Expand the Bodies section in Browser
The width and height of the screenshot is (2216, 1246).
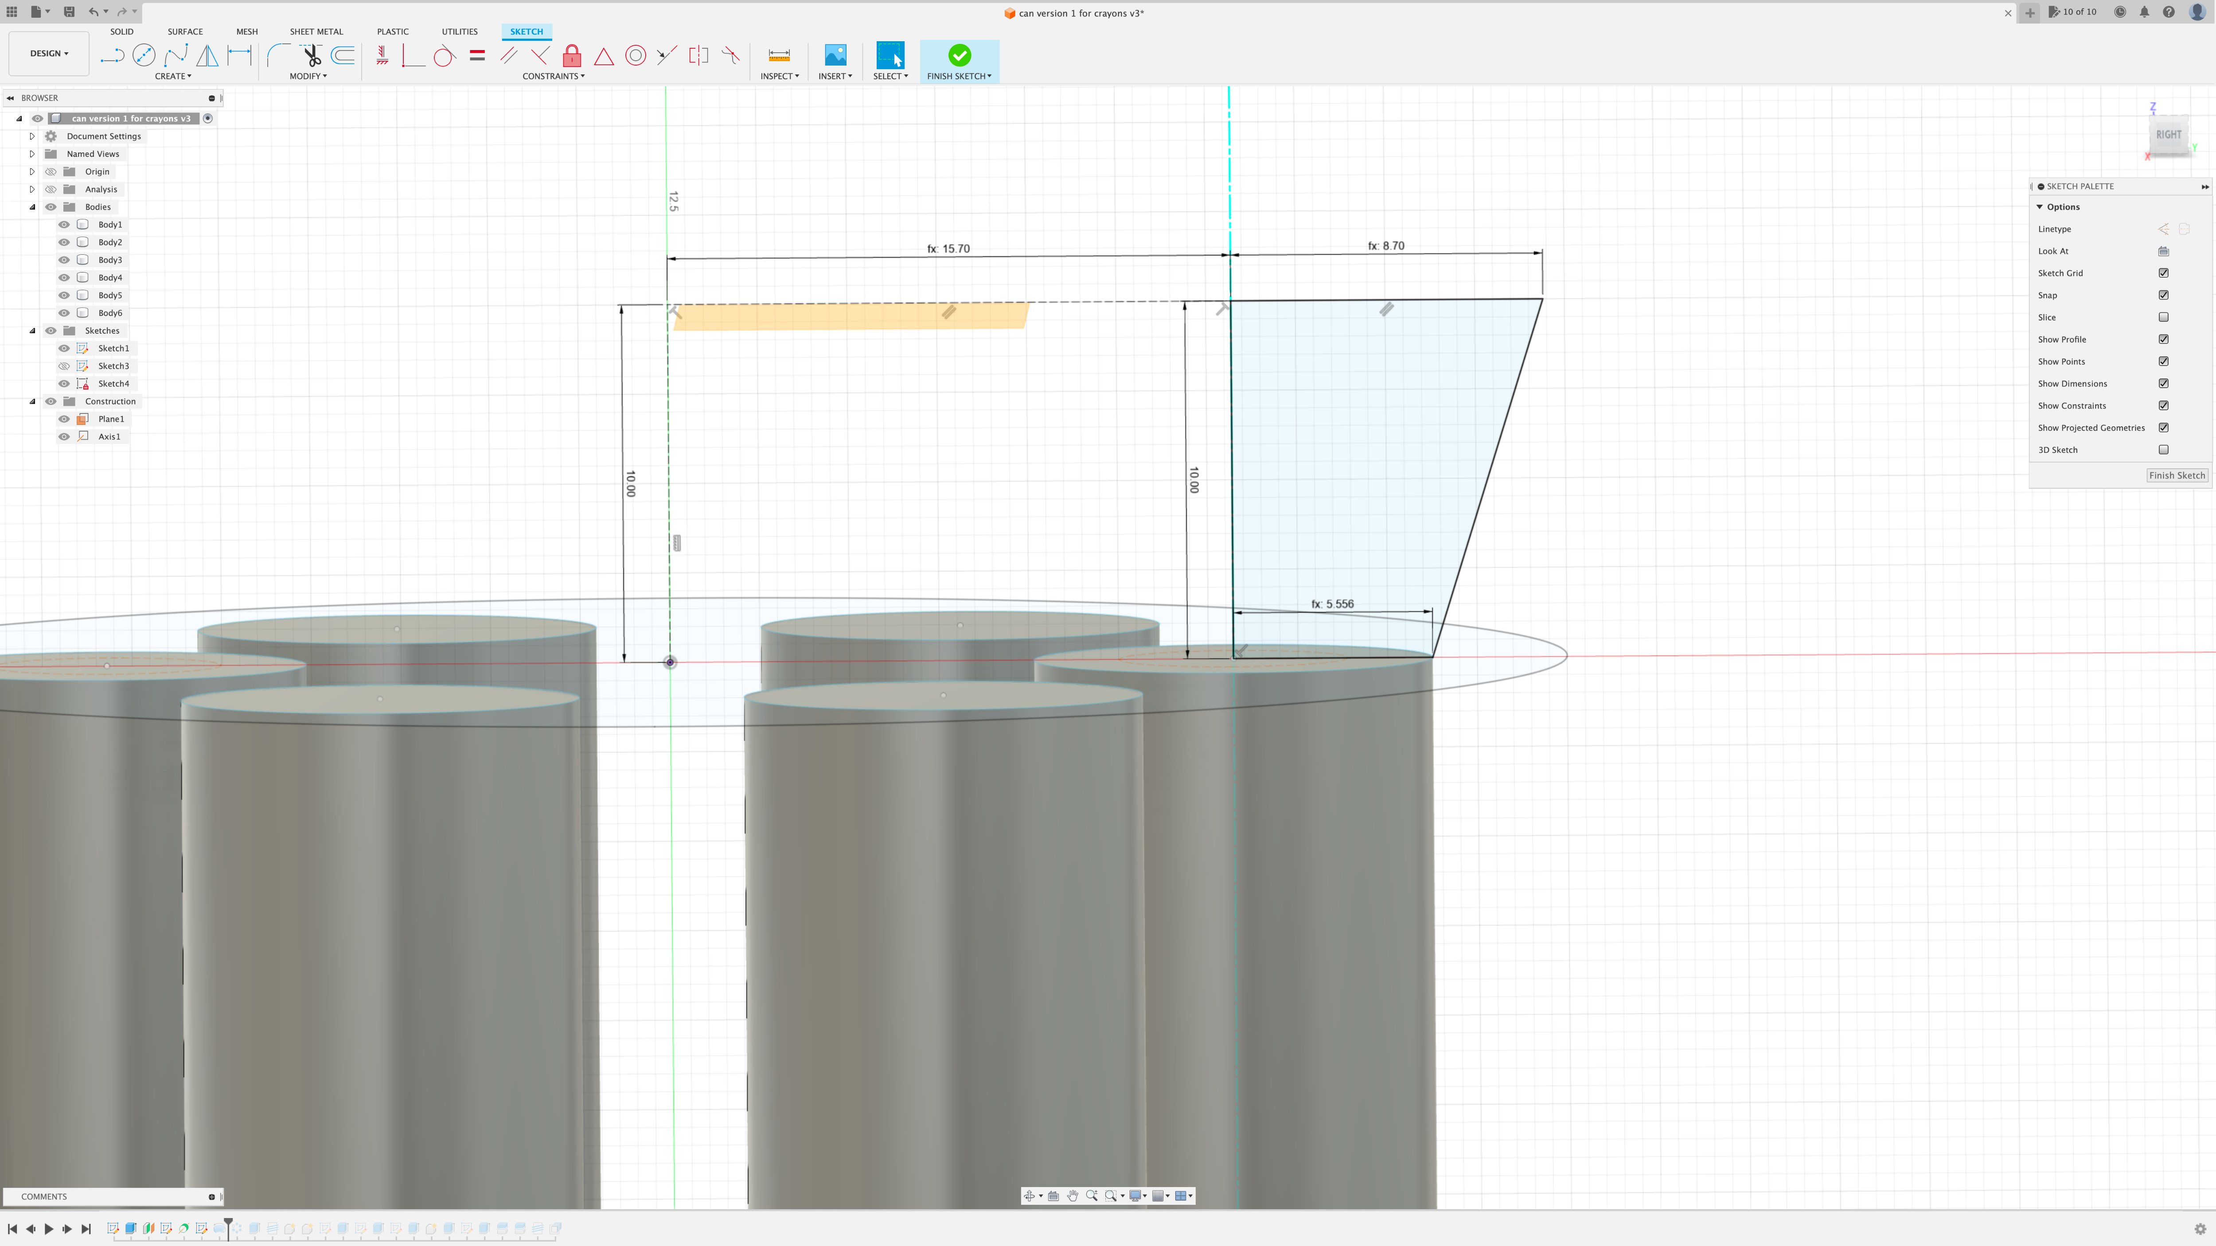click(x=32, y=207)
